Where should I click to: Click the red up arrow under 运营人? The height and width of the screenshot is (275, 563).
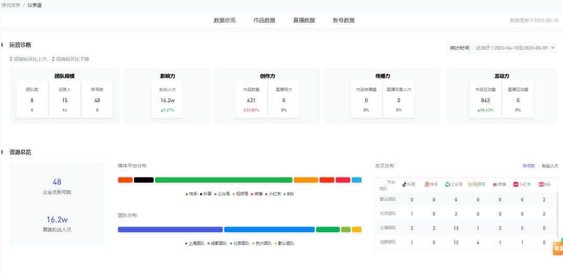coord(63,110)
